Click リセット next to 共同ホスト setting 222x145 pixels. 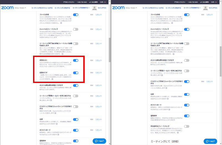click(99, 60)
